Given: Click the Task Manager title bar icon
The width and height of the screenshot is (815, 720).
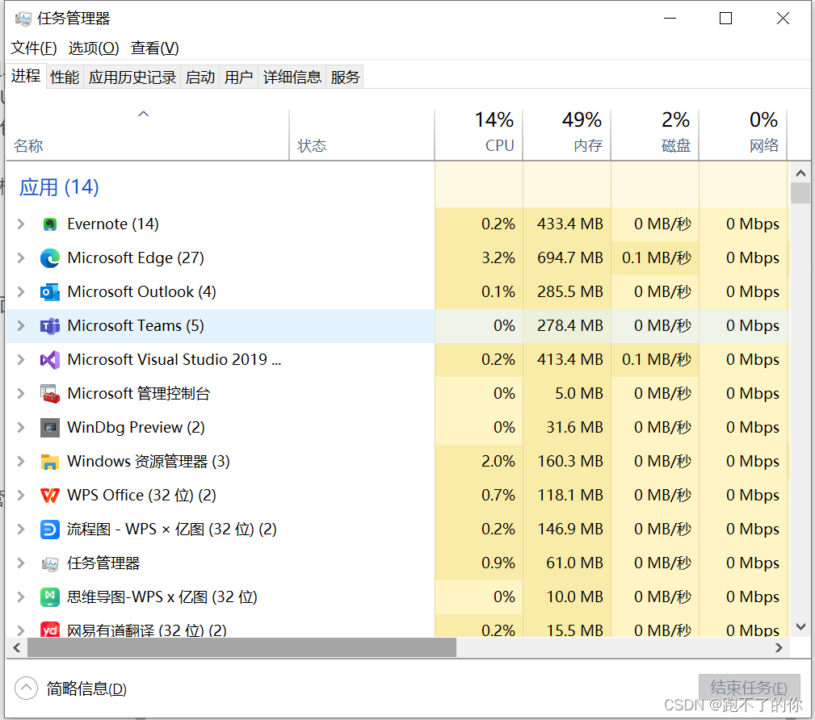Looking at the screenshot, I should [x=23, y=19].
